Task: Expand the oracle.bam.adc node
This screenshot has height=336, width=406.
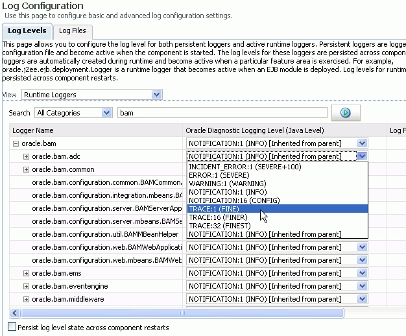Action: coord(26,156)
